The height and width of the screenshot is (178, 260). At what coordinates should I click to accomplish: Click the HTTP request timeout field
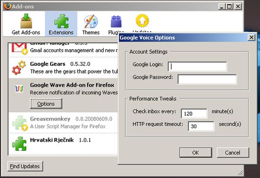coord(201,126)
